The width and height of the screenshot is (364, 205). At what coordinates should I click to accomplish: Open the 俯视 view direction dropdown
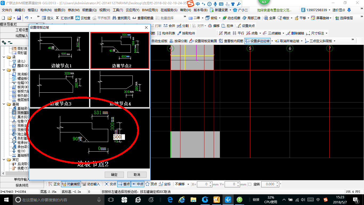pyautogui.click(x=219, y=18)
